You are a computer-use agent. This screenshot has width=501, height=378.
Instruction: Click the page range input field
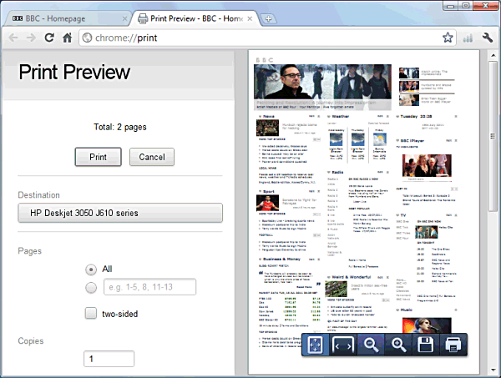pyautogui.click(x=149, y=287)
